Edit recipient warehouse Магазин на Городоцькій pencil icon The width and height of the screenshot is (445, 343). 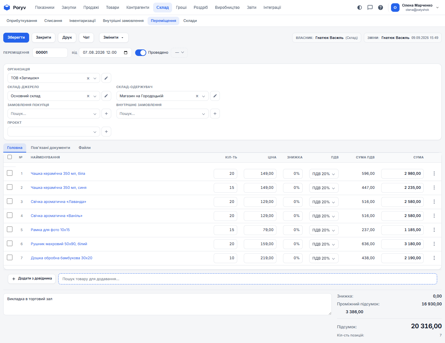215,96
